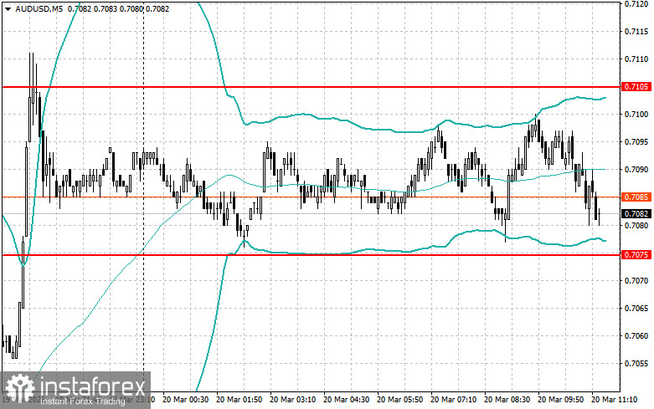The image size is (654, 409).
Task: Click the 20 Mar 05:50 time label
Action: coord(399,400)
